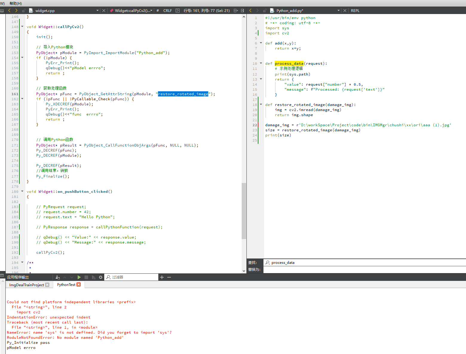Go forward in widget.cpp editor history
The height and width of the screenshot is (354, 466).
tap(16, 10)
